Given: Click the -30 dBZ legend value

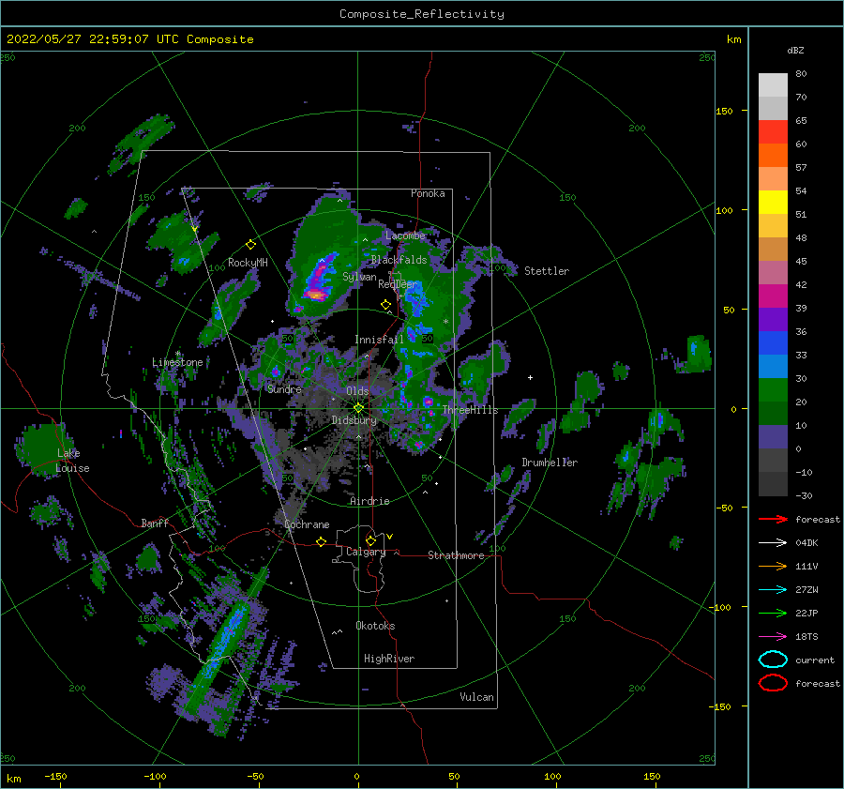Looking at the screenshot, I should 803,495.
